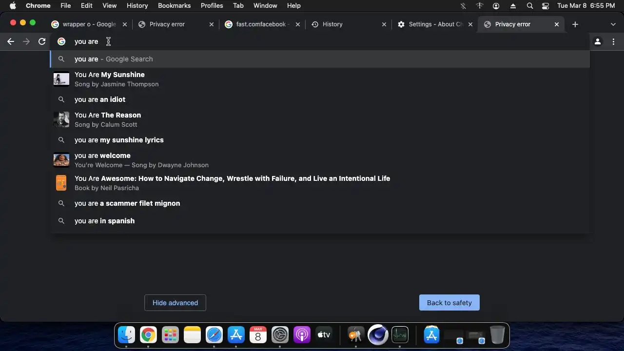Open the Window menu
Viewport: 624px width, 351px height.
[265, 6]
